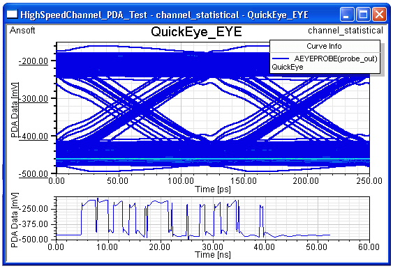Select the Time [ns] axis label
This screenshot has height=273, width=393.
click(213, 255)
